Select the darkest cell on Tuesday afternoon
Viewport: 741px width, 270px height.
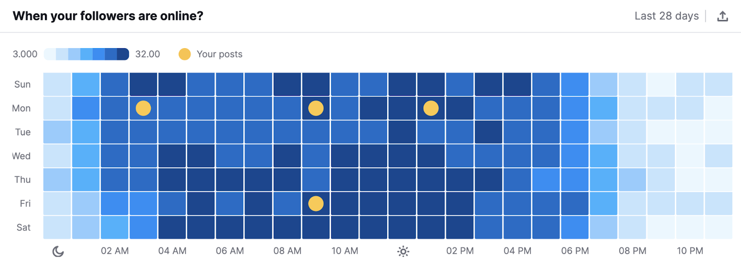tap(489, 132)
